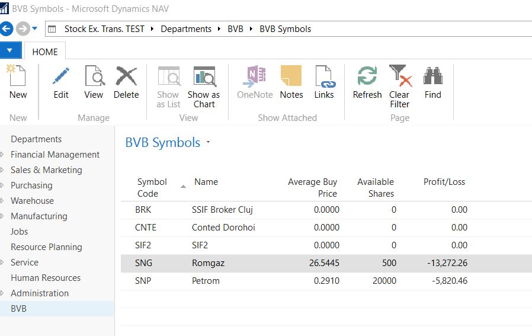Open OneNote from the ribbon
This screenshot has width=532, height=336.
point(255,75)
